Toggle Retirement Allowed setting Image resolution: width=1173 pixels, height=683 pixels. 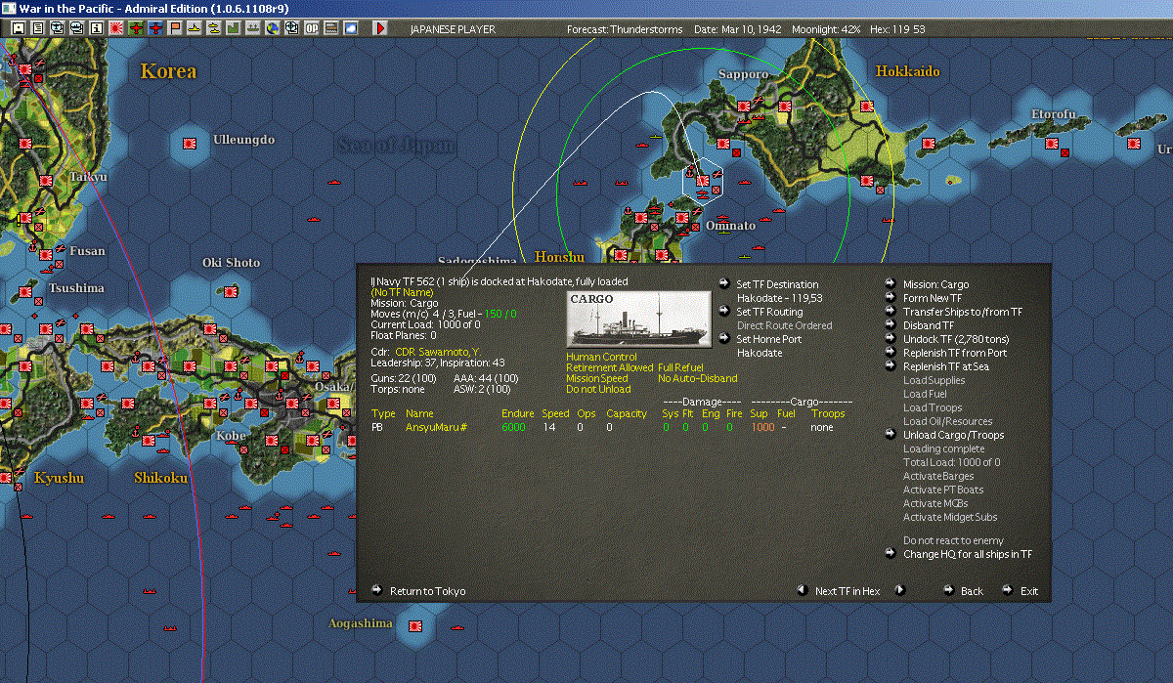pos(609,367)
